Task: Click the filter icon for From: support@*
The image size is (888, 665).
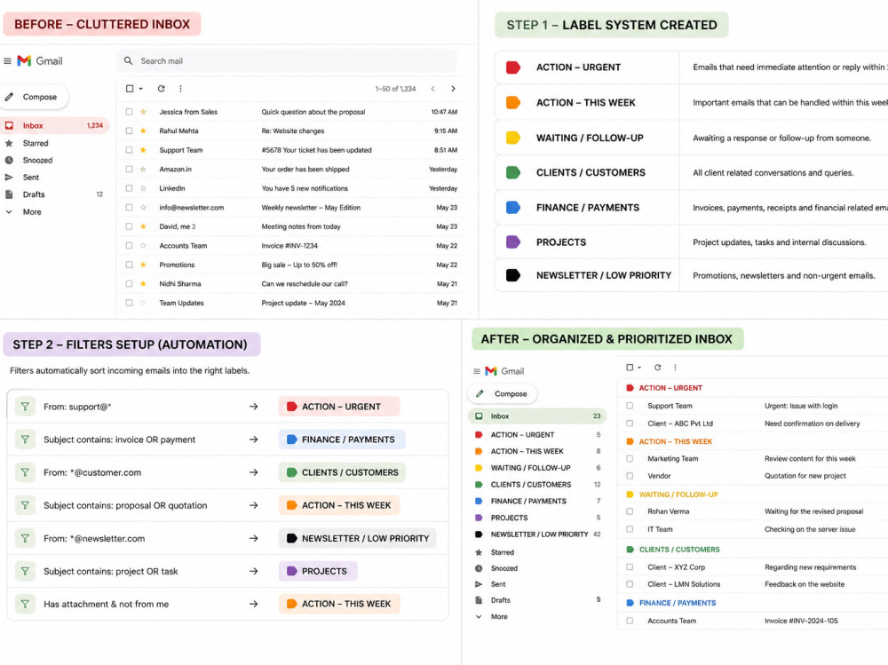Action: (25, 406)
